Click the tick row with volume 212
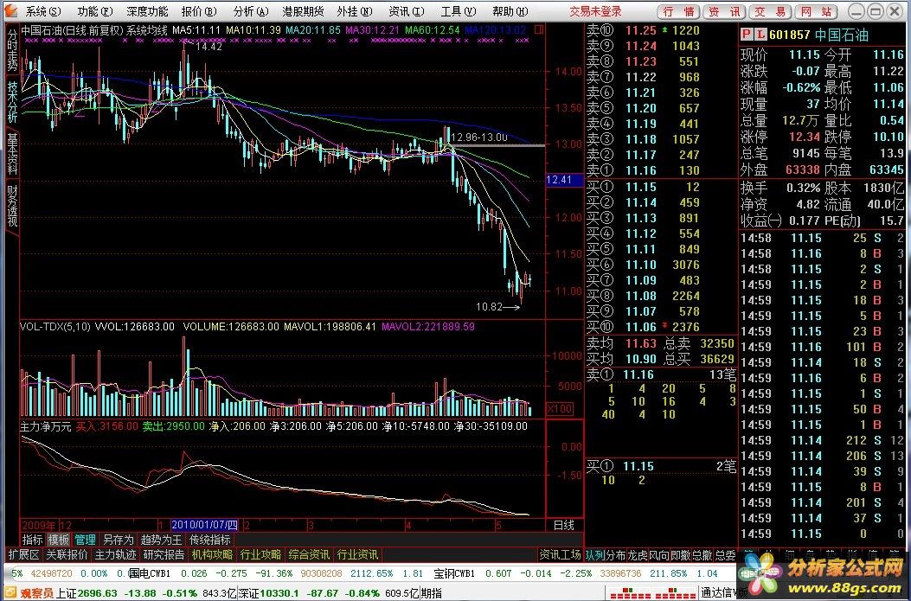 [822, 441]
